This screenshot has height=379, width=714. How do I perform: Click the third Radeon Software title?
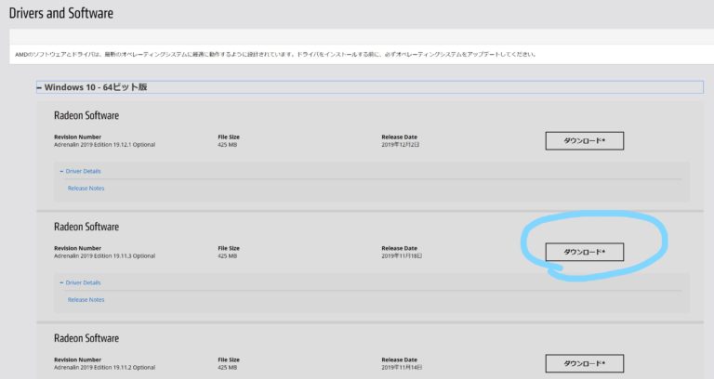click(x=86, y=338)
